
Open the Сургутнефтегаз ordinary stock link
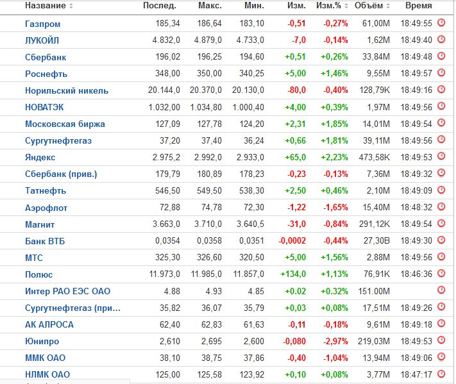[58, 140]
